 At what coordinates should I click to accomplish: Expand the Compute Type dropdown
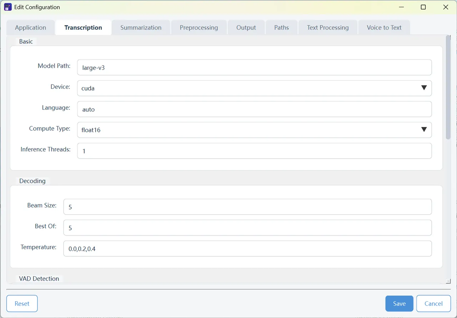pyautogui.click(x=255, y=130)
